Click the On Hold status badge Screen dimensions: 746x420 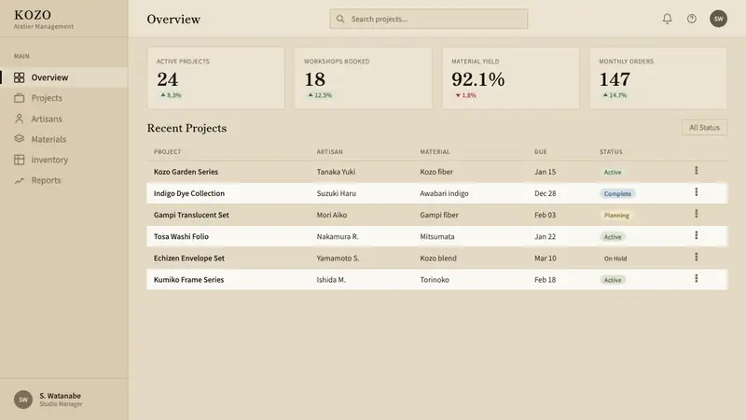[615, 259]
